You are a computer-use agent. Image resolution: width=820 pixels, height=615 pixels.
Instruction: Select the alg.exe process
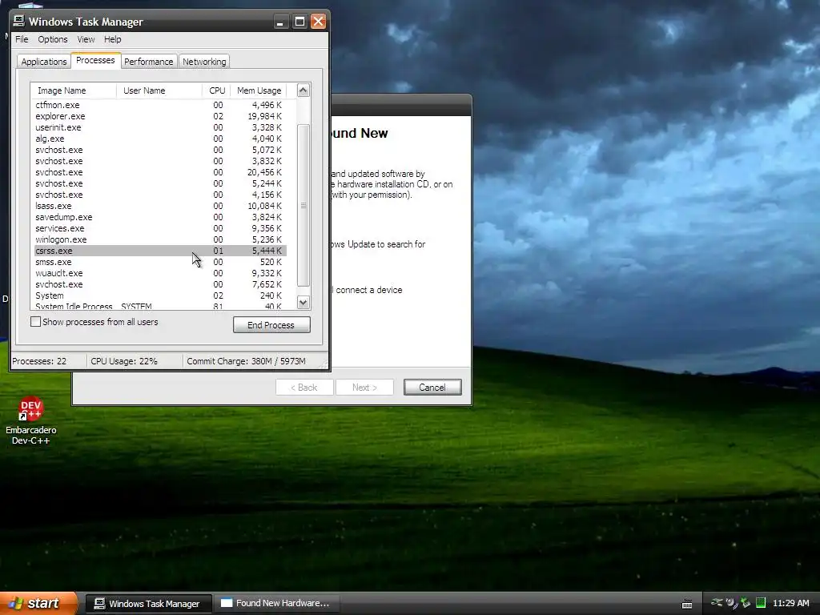[x=160, y=139]
